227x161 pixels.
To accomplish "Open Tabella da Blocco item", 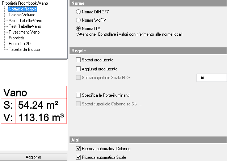I will 24,49.
